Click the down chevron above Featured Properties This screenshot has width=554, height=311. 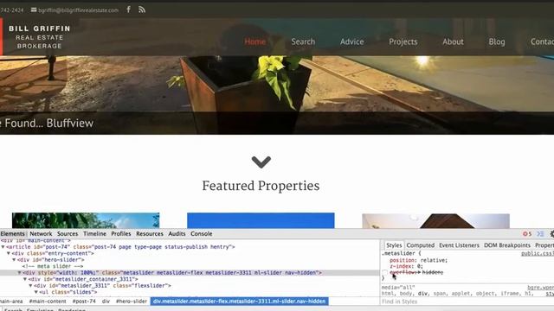click(261, 162)
